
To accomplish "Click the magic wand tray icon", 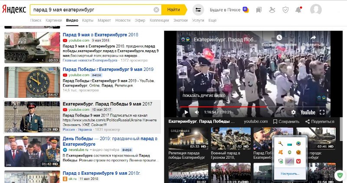I will click(x=281, y=144).
